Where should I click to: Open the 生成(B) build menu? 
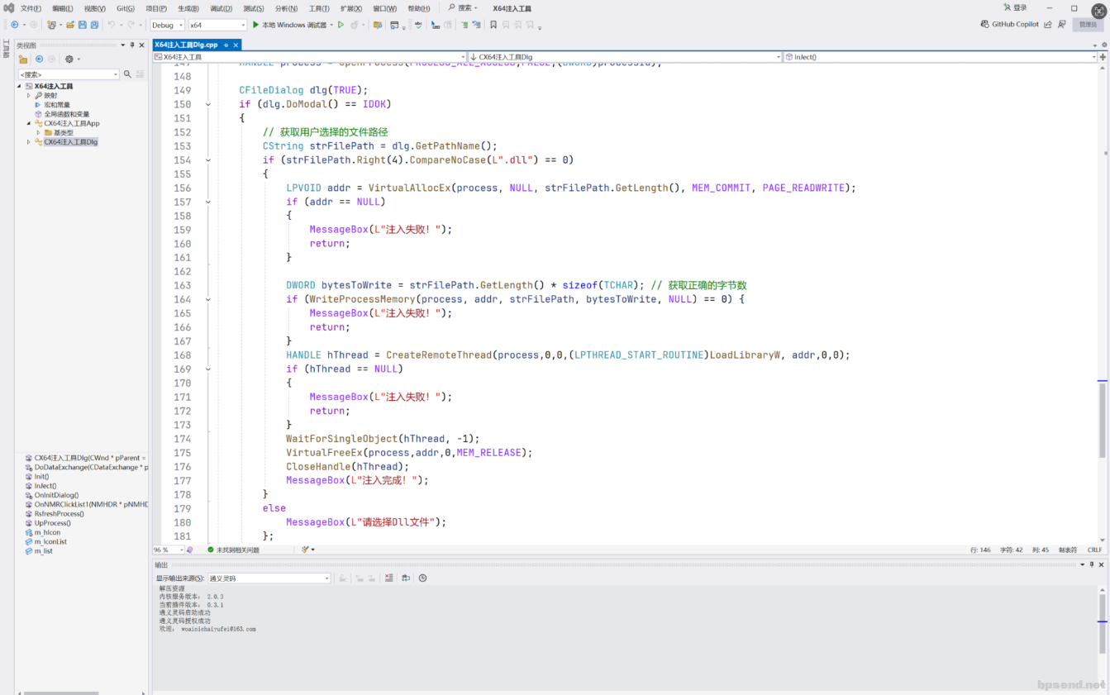pyautogui.click(x=188, y=8)
